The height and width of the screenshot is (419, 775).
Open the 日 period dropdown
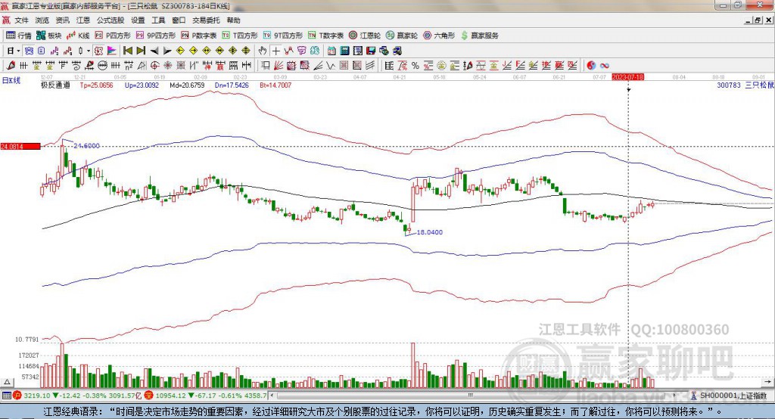click(x=14, y=51)
